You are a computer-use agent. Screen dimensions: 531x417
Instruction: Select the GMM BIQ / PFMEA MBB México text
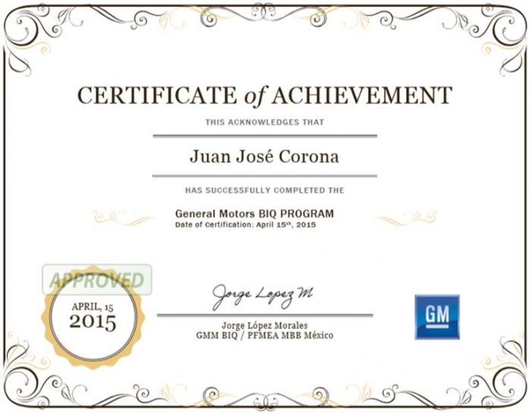[264, 335]
